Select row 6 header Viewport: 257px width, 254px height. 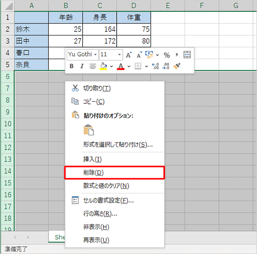click(8, 77)
